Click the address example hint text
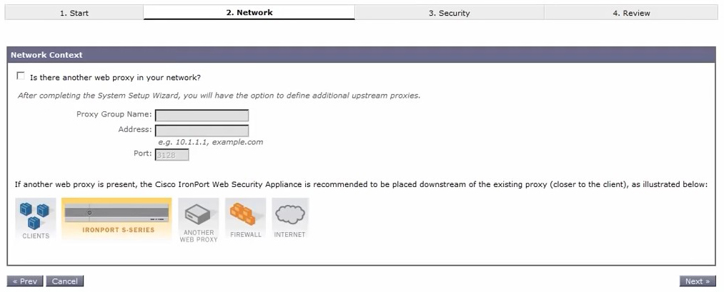Viewport: 724px width, 292px height. [x=210, y=142]
